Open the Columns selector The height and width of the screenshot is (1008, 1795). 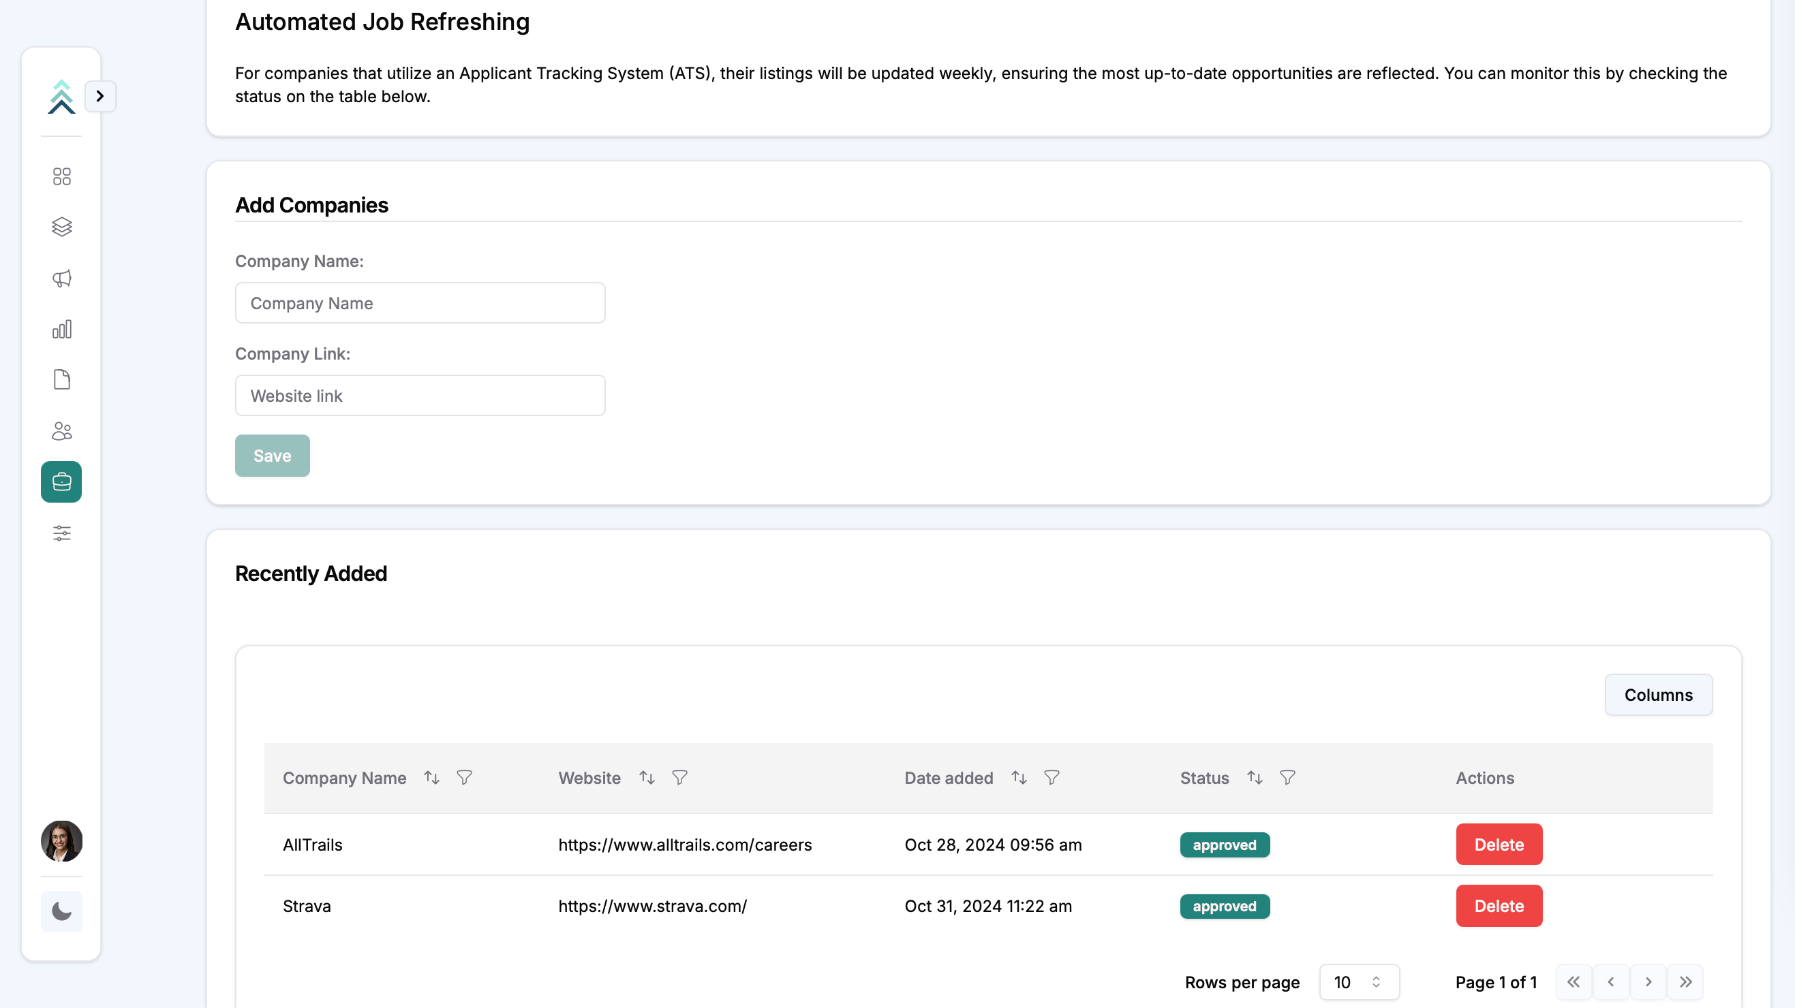(x=1659, y=695)
